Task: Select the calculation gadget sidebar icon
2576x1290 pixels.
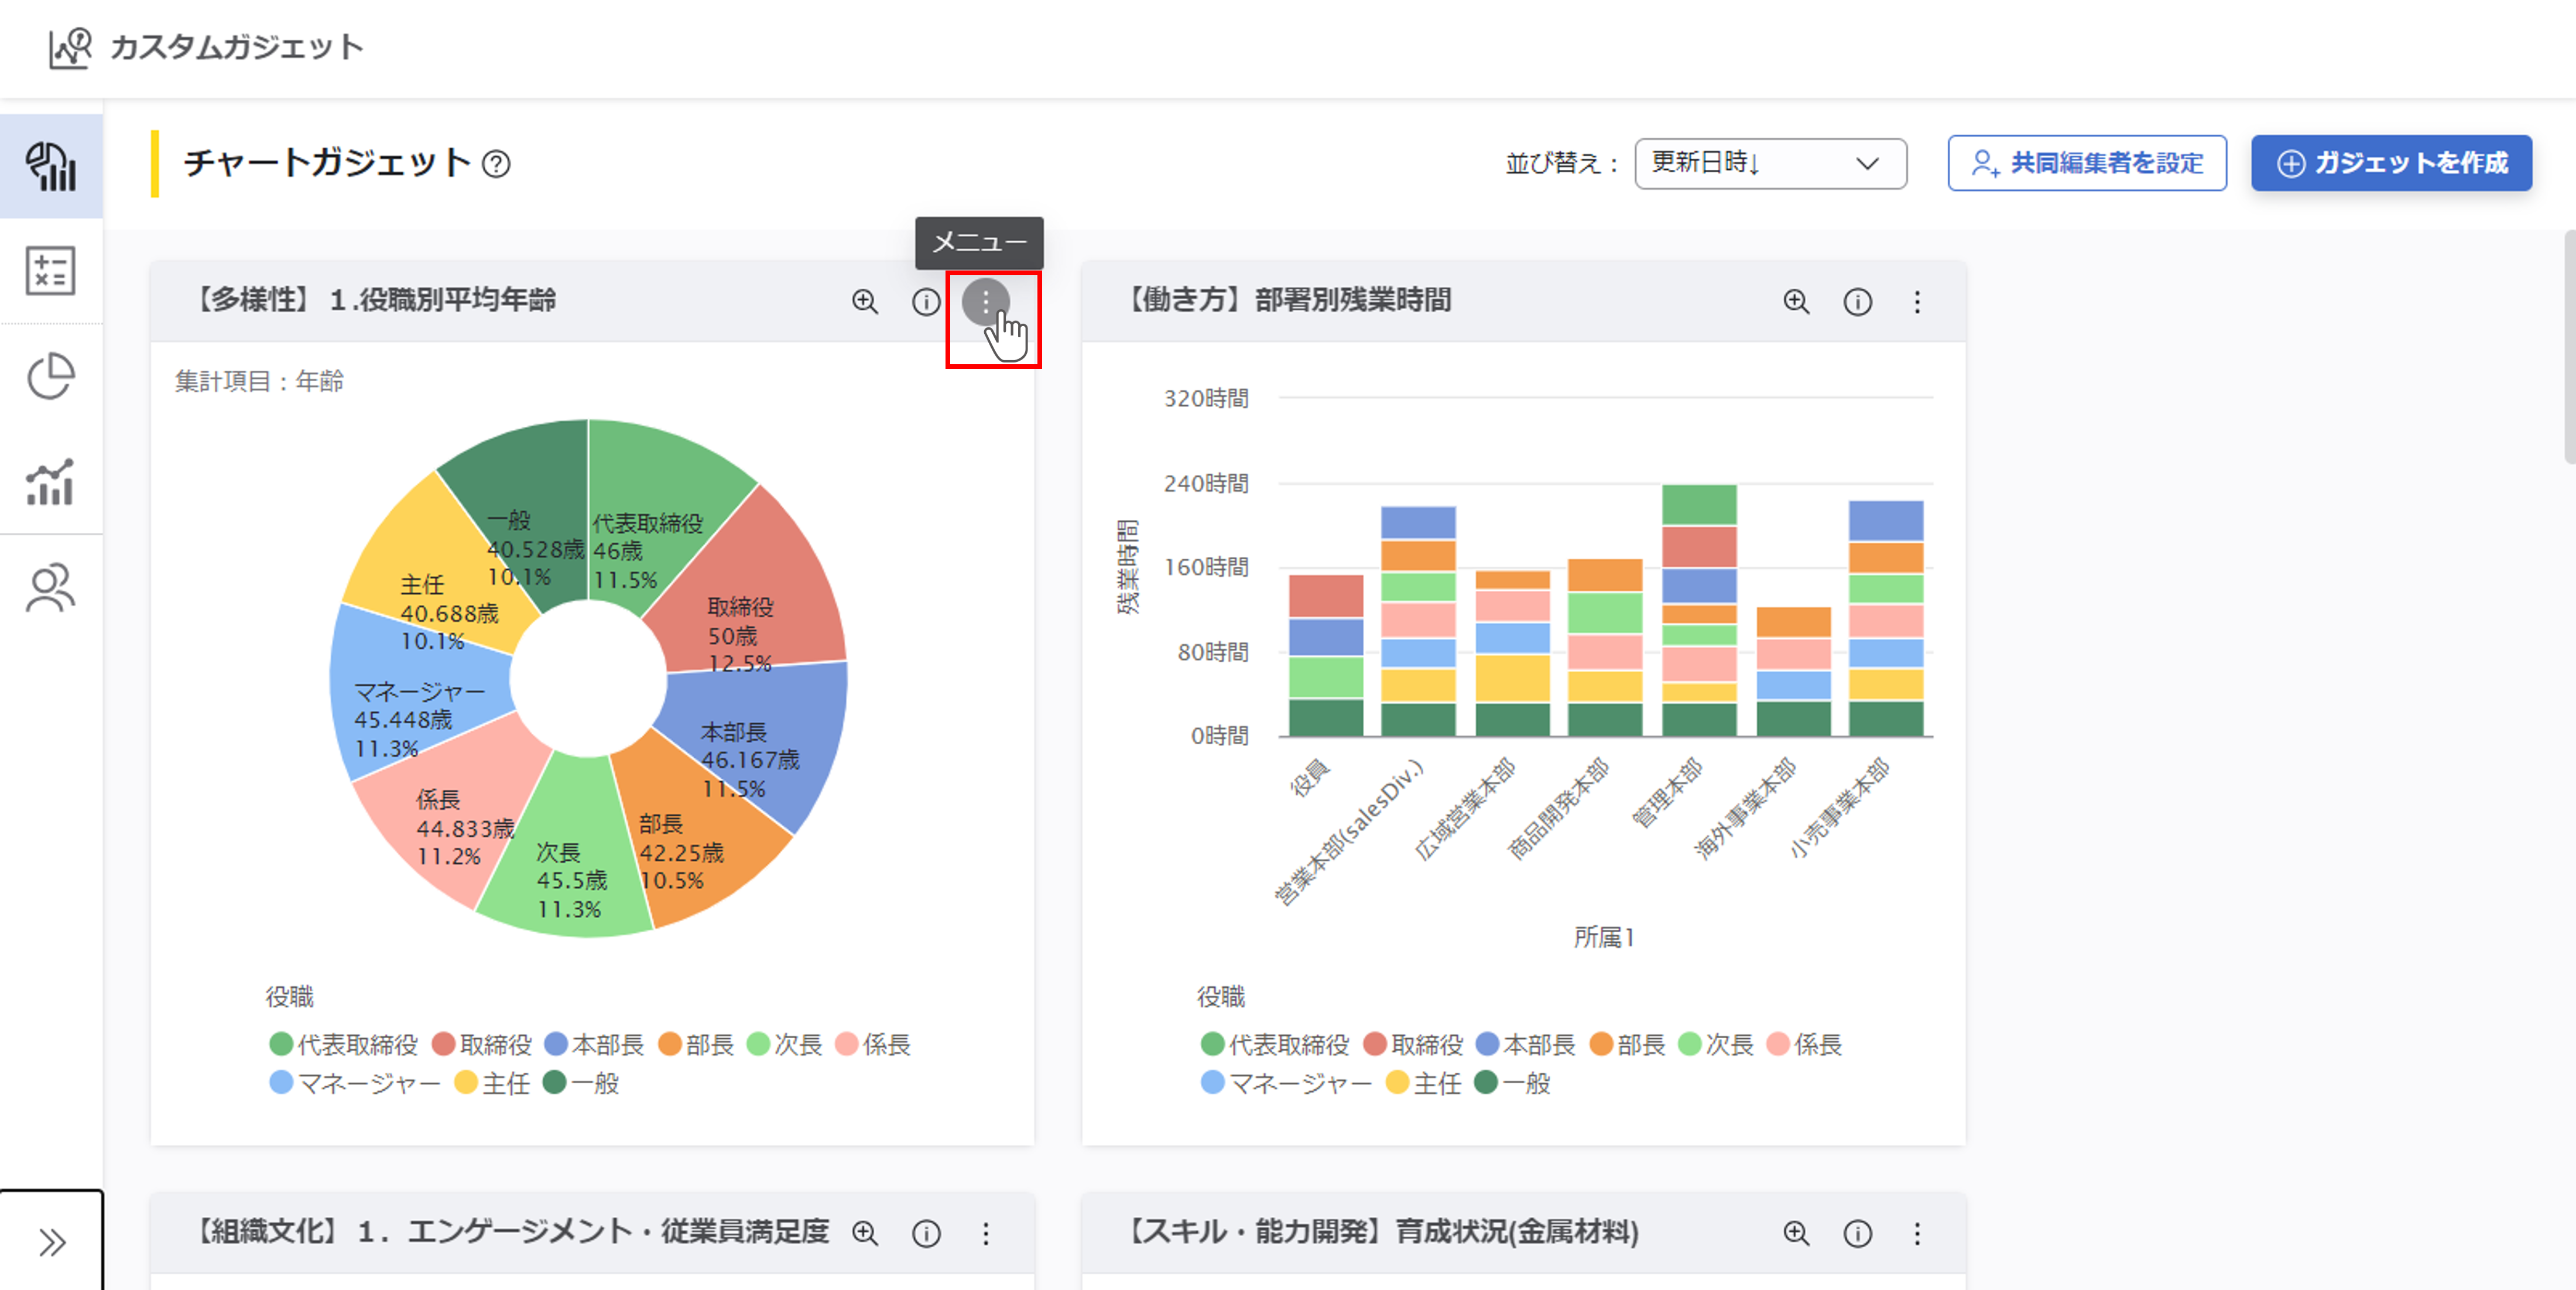Action: pyautogui.click(x=51, y=271)
